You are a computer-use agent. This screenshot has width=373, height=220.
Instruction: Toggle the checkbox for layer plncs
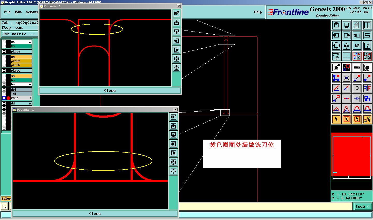tap(4, 51)
